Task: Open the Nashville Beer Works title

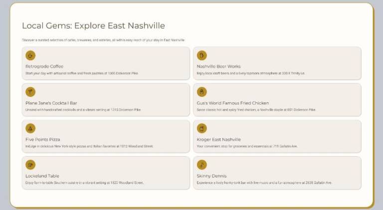Action: (x=218, y=66)
